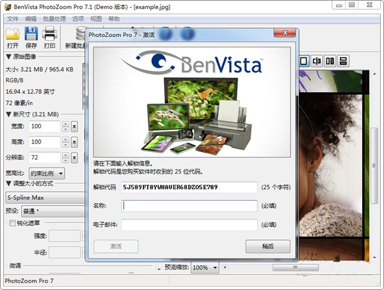
Task: Click the 分辨率 spinner arrows
Action: 65,158
